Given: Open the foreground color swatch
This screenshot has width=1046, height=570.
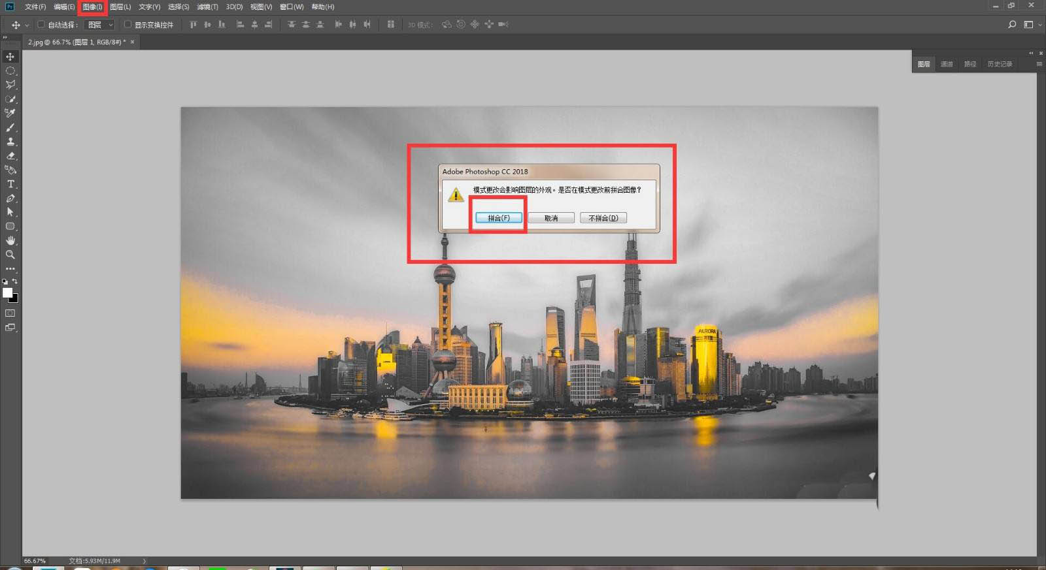Looking at the screenshot, I should click(7, 293).
